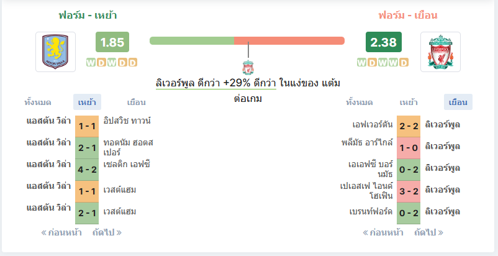
Task: Go to ก่อนหน้า page under Liverpool results
Action: click(383, 233)
